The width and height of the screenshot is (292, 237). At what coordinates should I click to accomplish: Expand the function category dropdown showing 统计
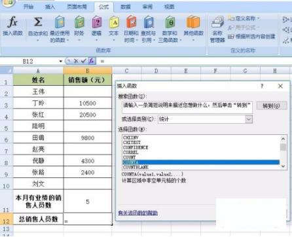[x=249, y=119]
